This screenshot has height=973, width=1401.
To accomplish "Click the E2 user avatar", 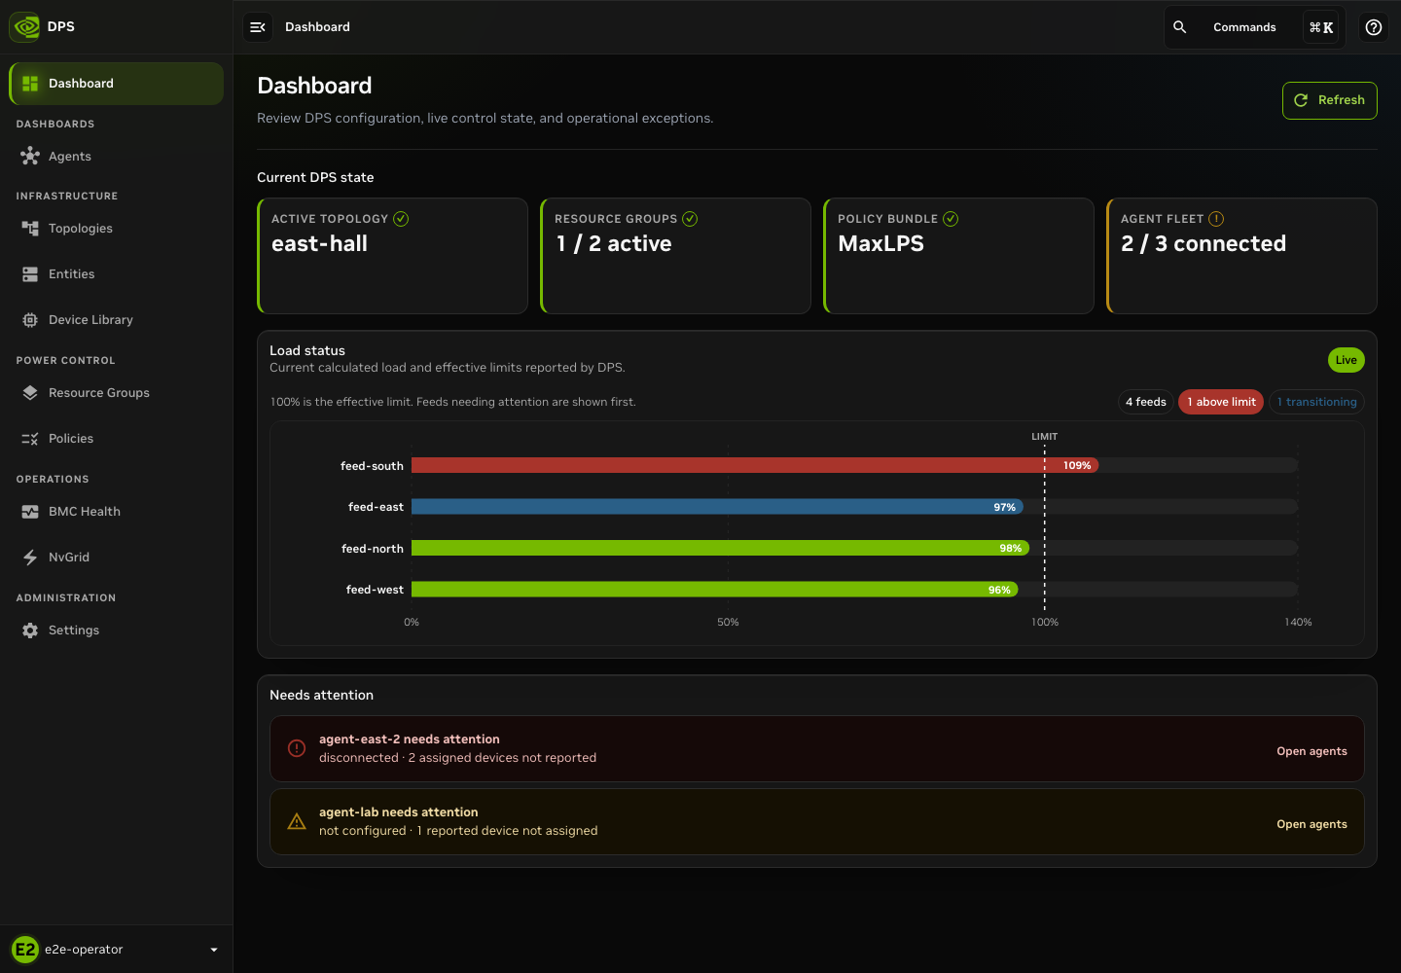I will (25, 950).
